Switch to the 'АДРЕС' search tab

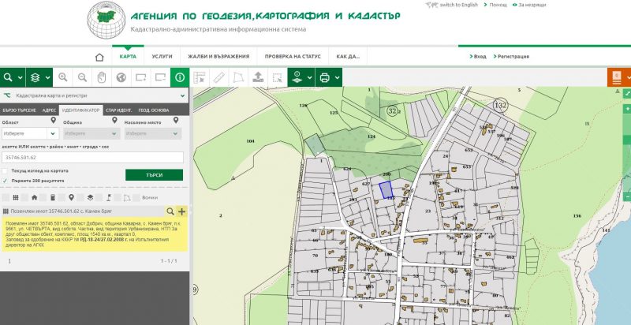[x=49, y=110]
